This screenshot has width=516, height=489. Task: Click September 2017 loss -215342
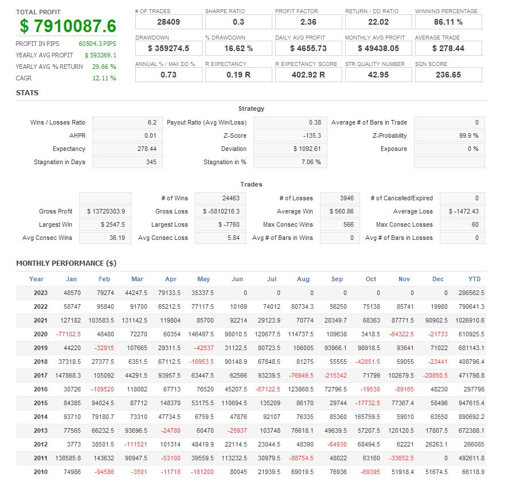click(x=335, y=376)
